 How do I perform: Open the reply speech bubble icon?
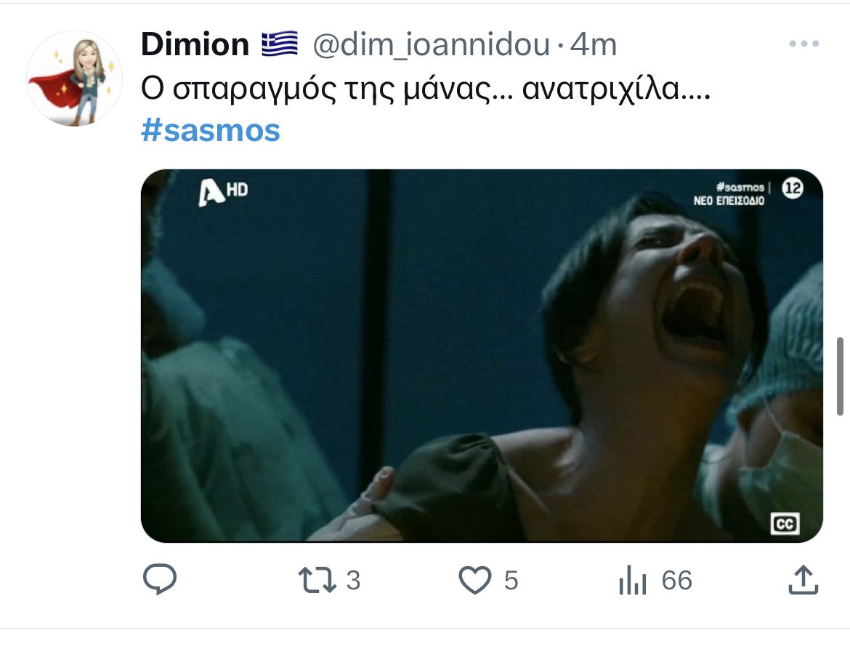(159, 579)
